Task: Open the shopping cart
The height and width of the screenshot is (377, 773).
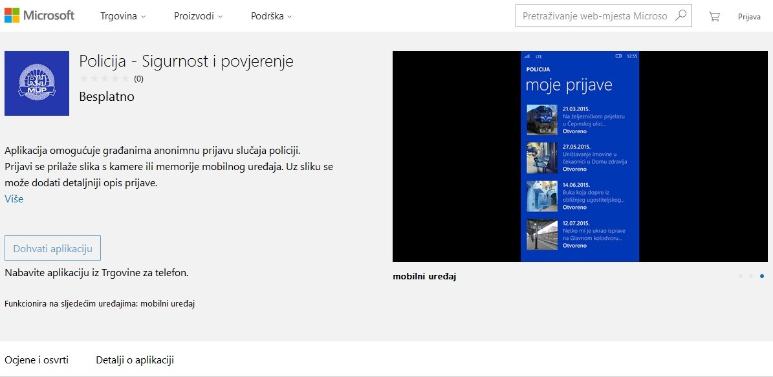Action: 714,16
